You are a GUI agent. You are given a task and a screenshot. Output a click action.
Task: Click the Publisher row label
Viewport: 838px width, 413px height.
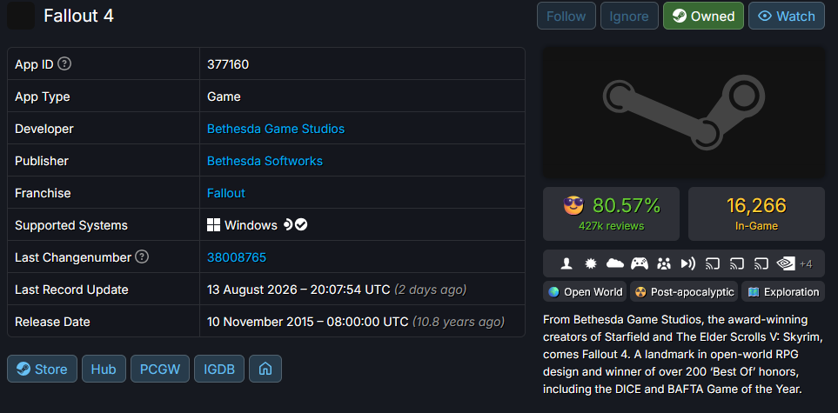tap(42, 161)
